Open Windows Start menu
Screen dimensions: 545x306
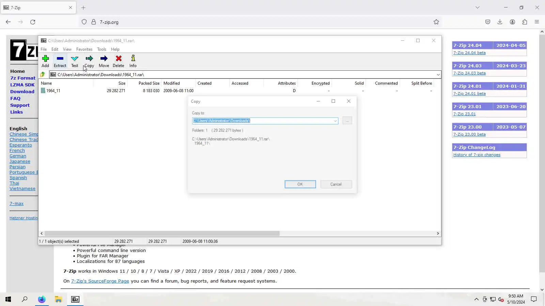click(x=8, y=299)
